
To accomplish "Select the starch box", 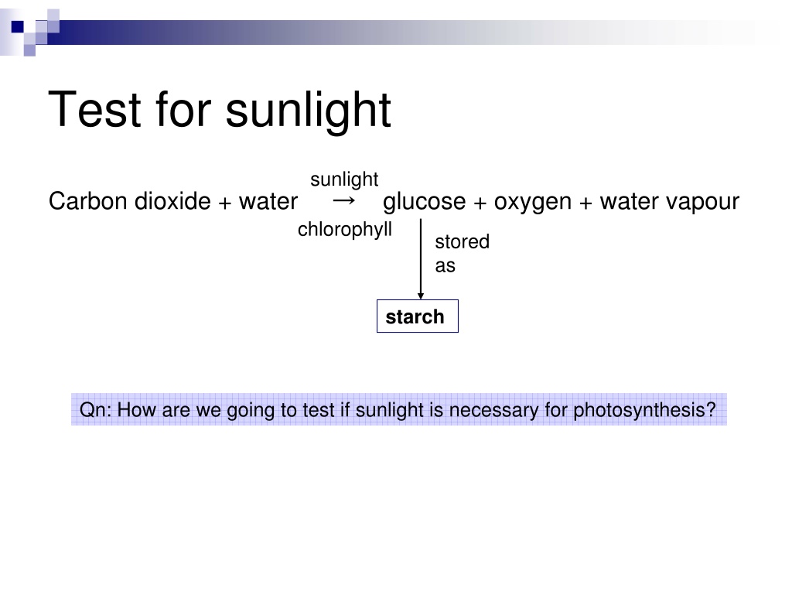I will pyautogui.click(x=417, y=316).
